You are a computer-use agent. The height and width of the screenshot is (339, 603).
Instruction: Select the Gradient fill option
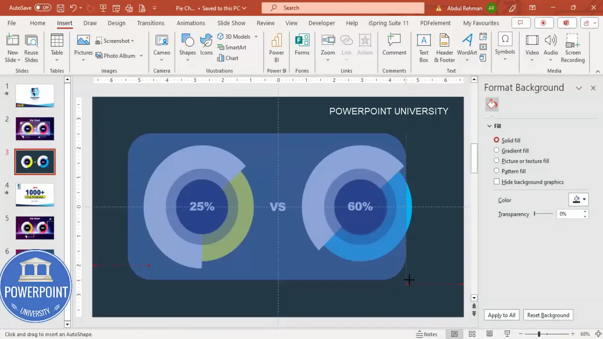pyautogui.click(x=497, y=150)
